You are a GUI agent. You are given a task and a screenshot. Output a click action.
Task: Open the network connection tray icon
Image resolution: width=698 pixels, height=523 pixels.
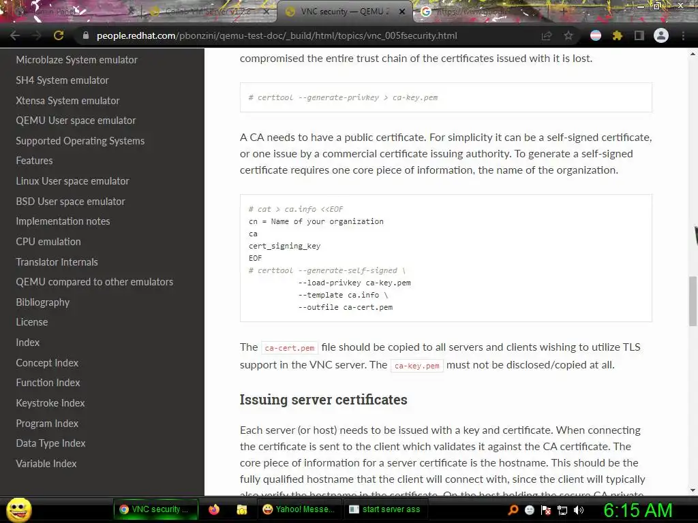[x=562, y=509]
